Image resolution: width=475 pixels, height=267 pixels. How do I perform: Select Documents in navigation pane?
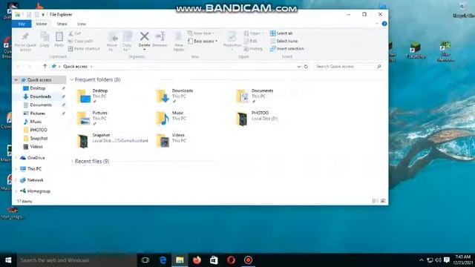click(41, 105)
